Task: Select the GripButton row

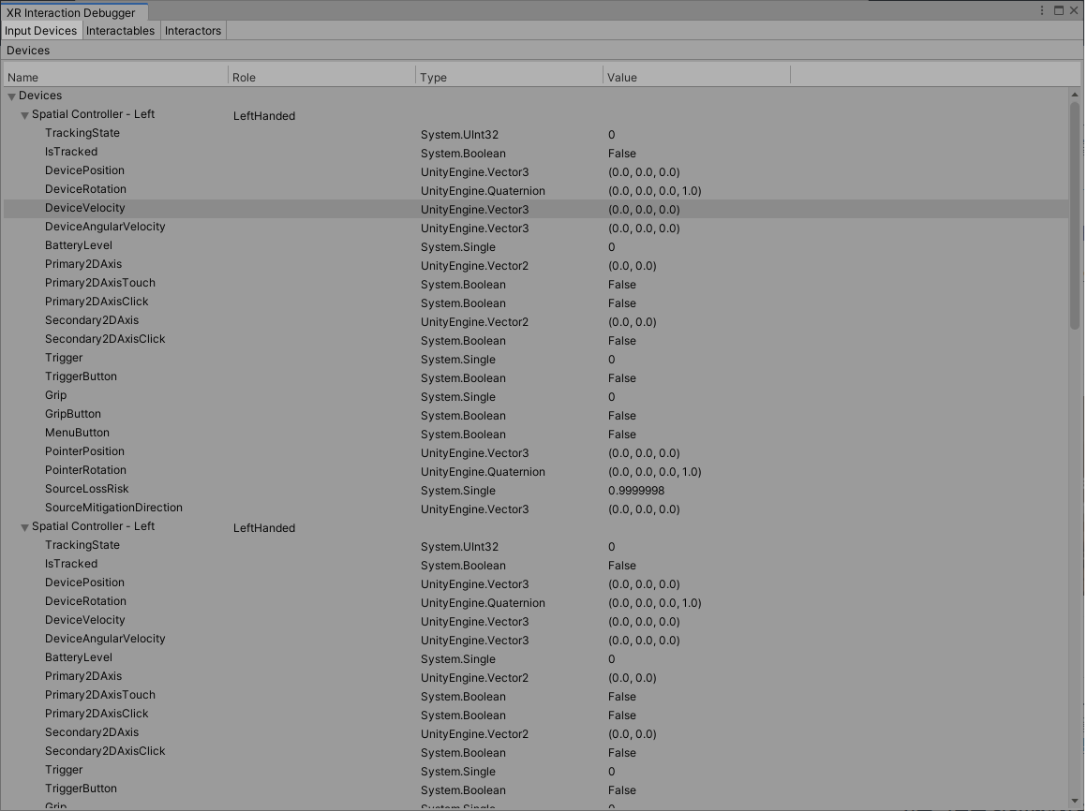Action: (536, 415)
